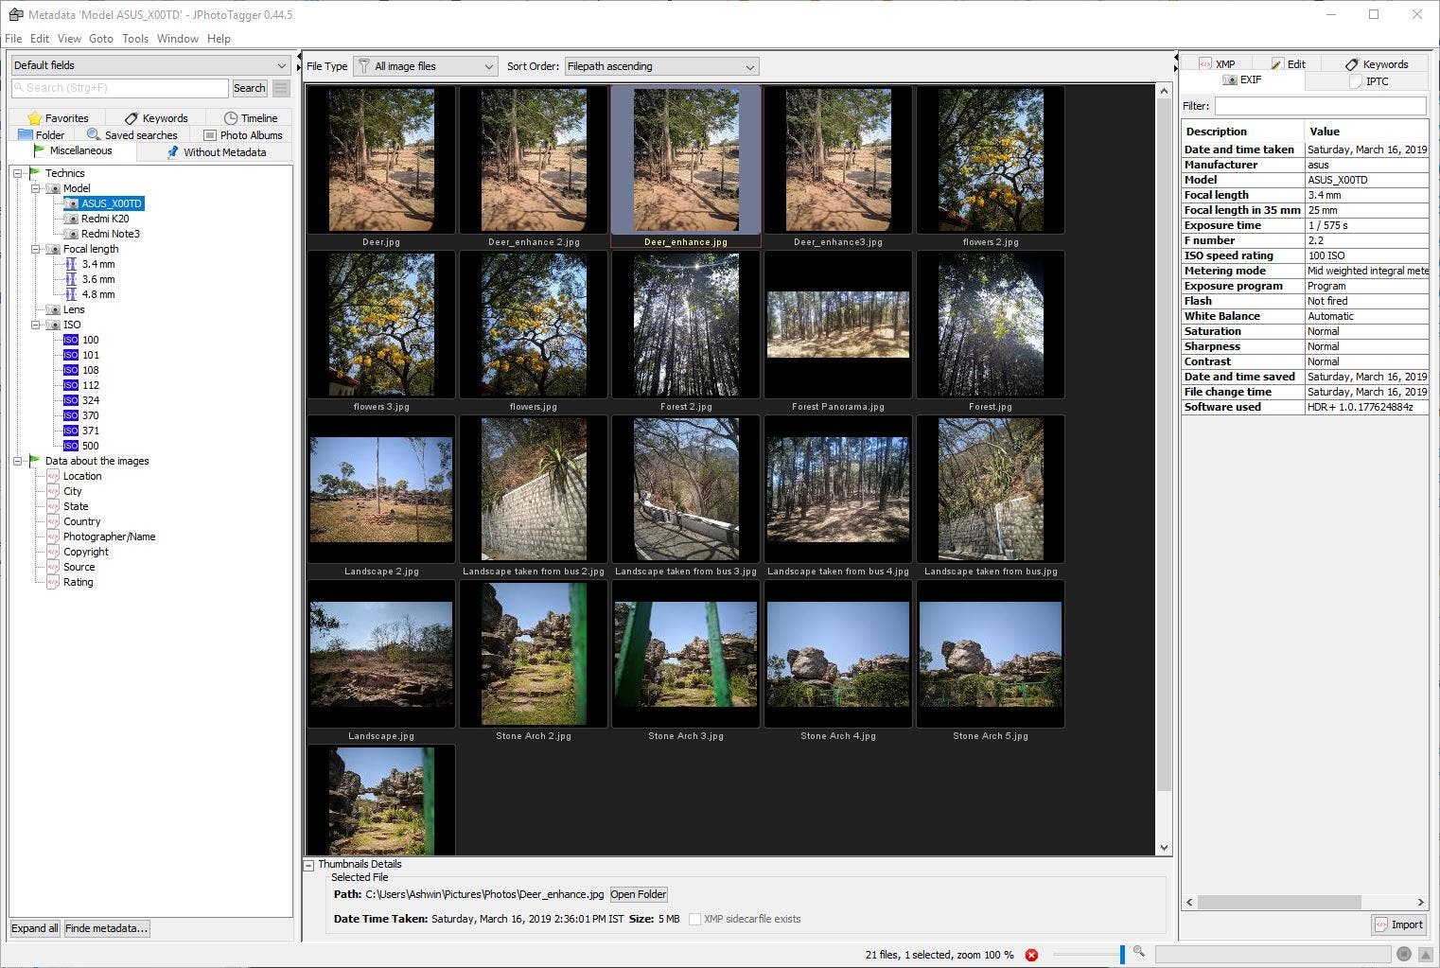This screenshot has height=968, width=1440.
Task: Click the camera icon of Redmi K20
Action: (x=71, y=219)
